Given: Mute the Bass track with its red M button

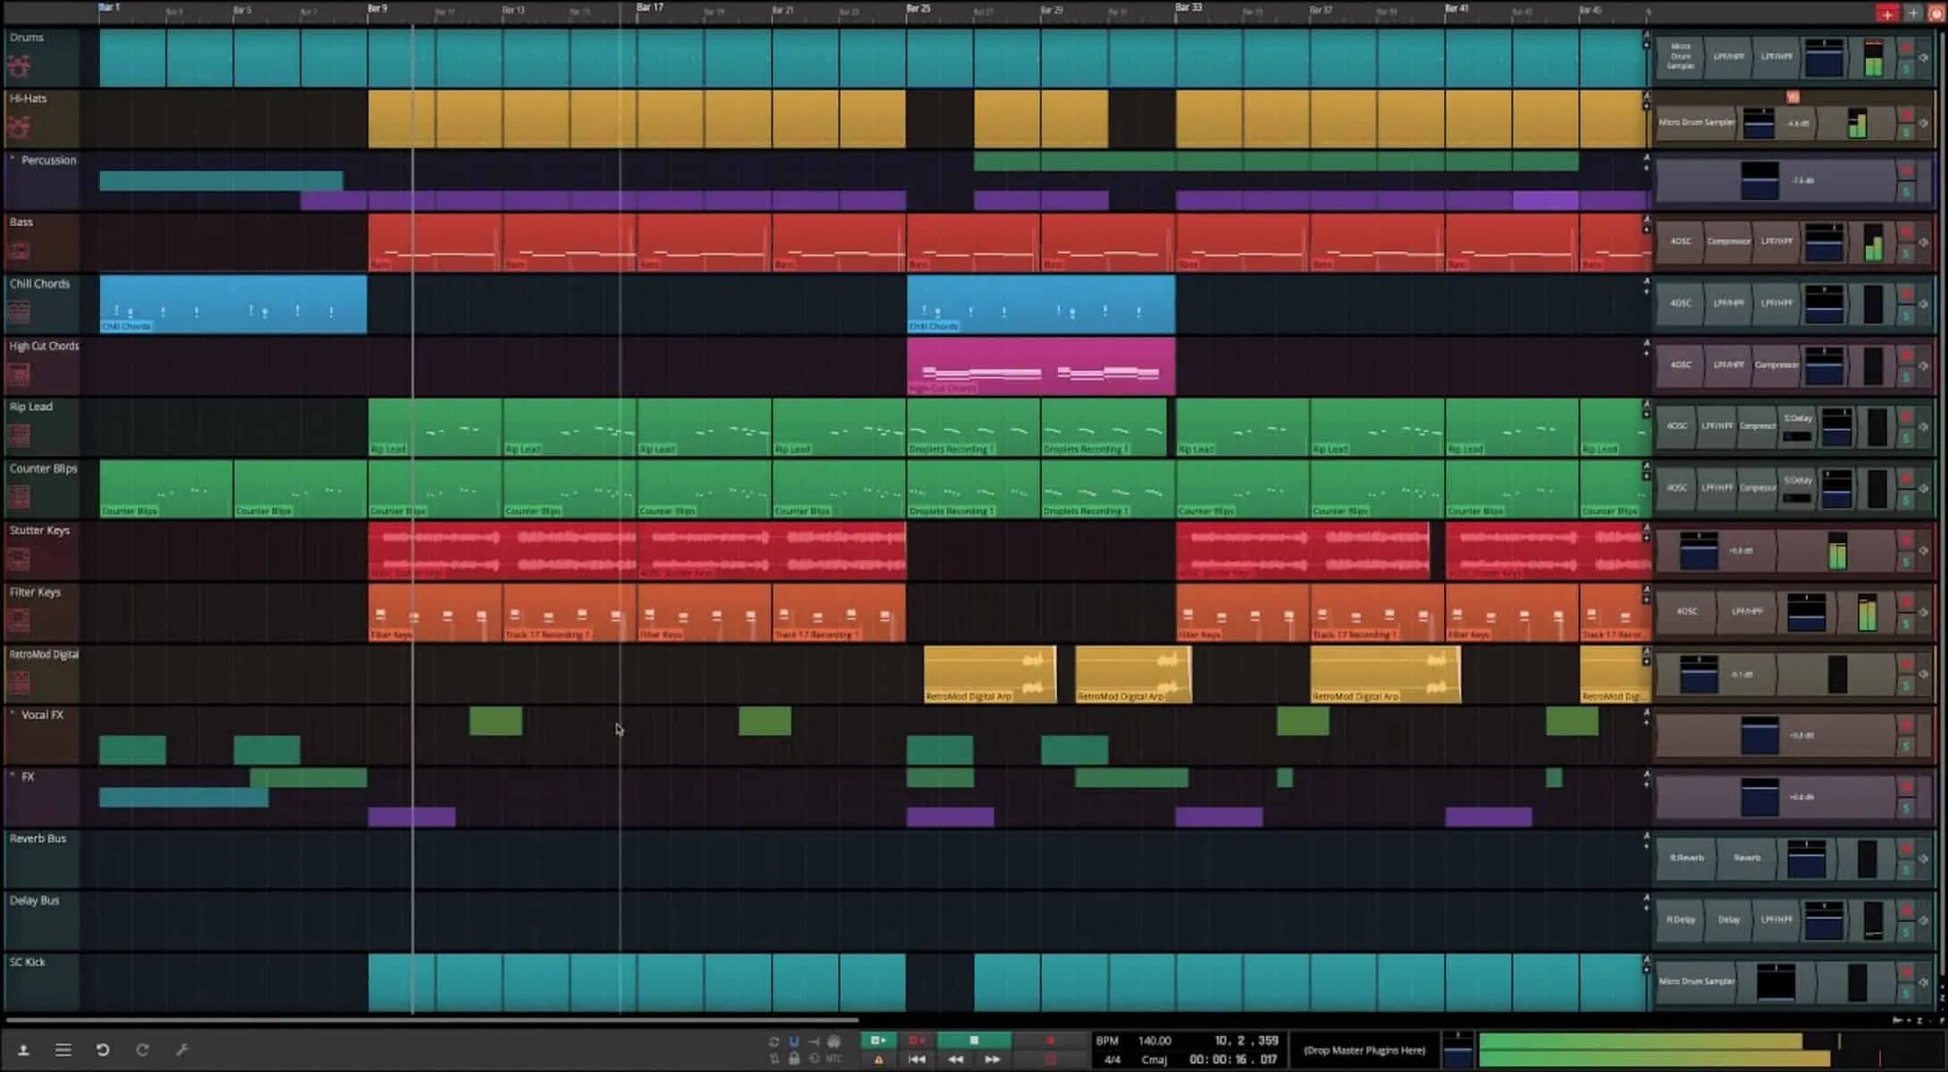Looking at the screenshot, I should 1907,230.
